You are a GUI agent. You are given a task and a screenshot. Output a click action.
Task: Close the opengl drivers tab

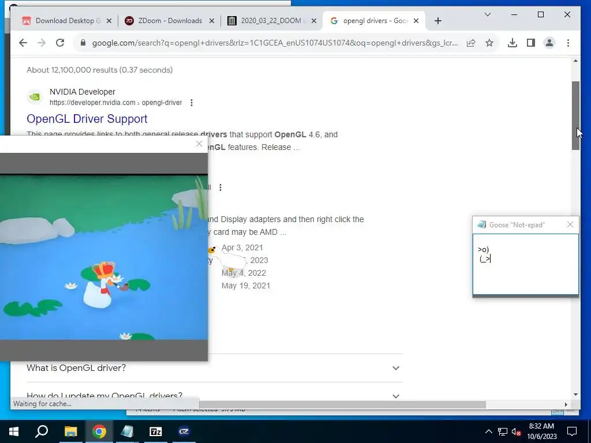pos(416,21)
